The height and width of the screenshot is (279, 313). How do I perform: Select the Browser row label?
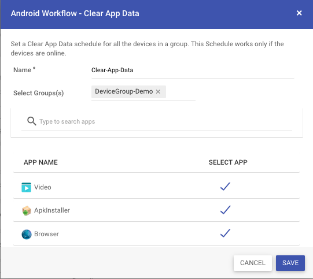[x=46, y=234]
